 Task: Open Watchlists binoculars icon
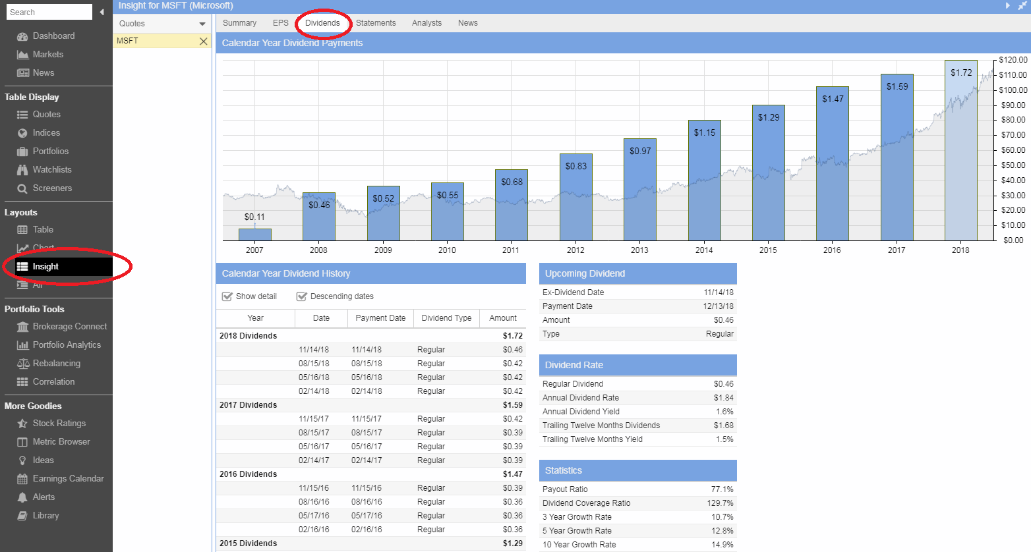tap(22, 170)
